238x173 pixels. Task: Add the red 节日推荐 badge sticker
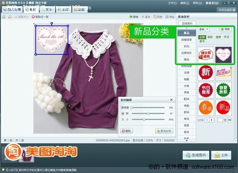pos(206,90)
